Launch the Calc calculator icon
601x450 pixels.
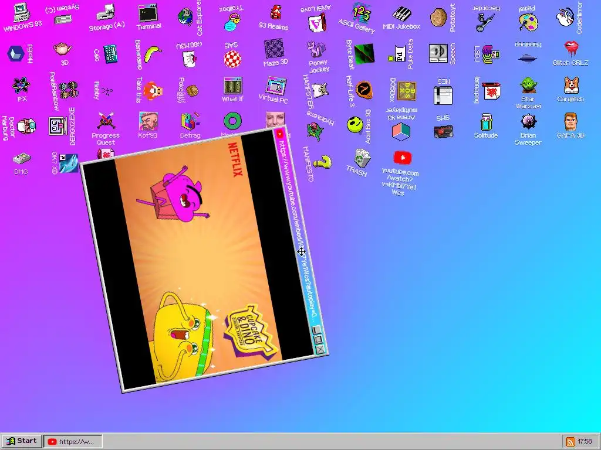[110, 53]
